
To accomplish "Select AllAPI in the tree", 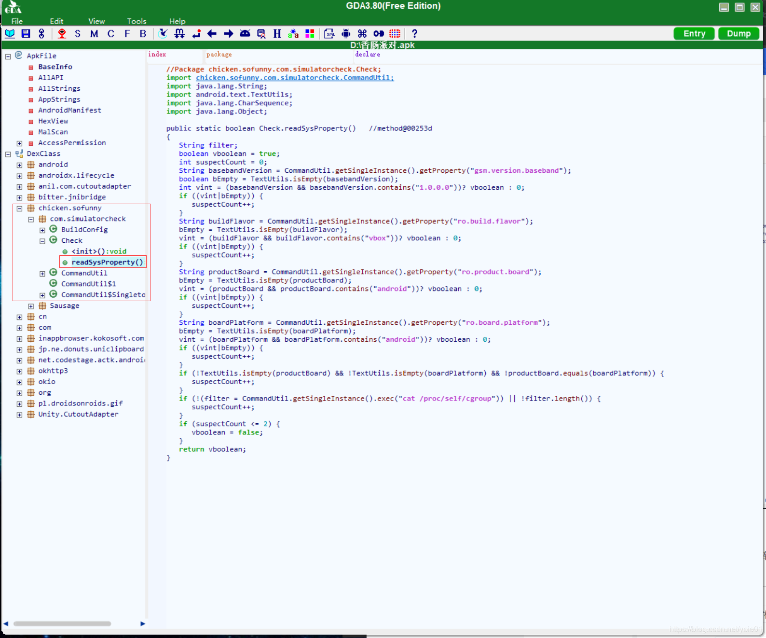I will [x=51, y=78].
